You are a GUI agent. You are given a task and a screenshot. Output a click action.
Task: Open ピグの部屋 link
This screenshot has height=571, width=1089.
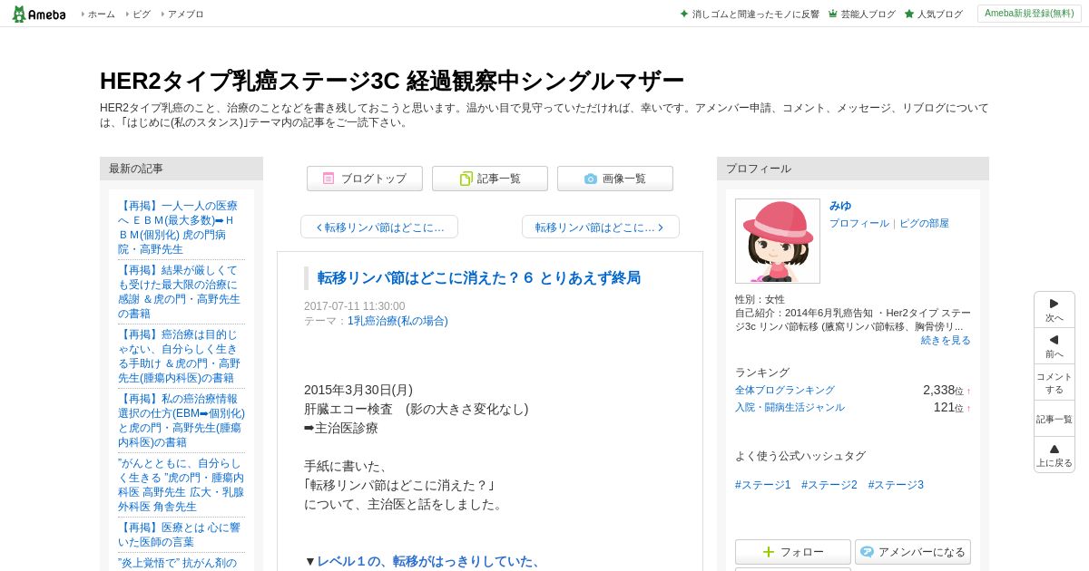[x=924, y=223]
